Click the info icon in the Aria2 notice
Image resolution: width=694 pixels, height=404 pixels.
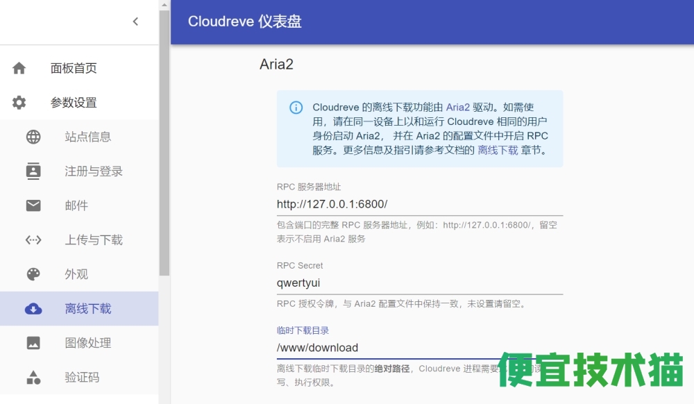coord(296,108)
